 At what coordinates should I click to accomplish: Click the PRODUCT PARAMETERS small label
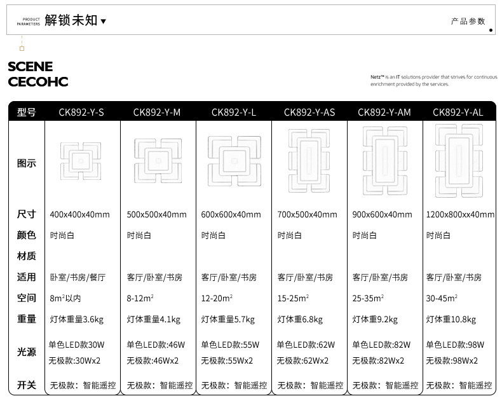[29, 22]
